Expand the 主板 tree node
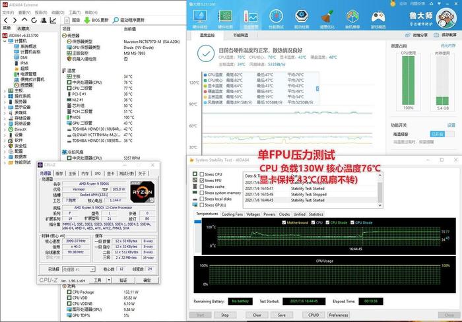462x322 pixels. [5, 91]
